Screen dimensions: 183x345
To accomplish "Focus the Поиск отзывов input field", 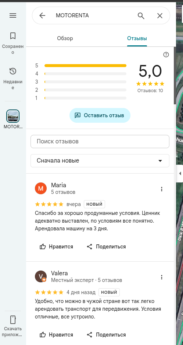I will pyautogui.click(x=100, y=142).
